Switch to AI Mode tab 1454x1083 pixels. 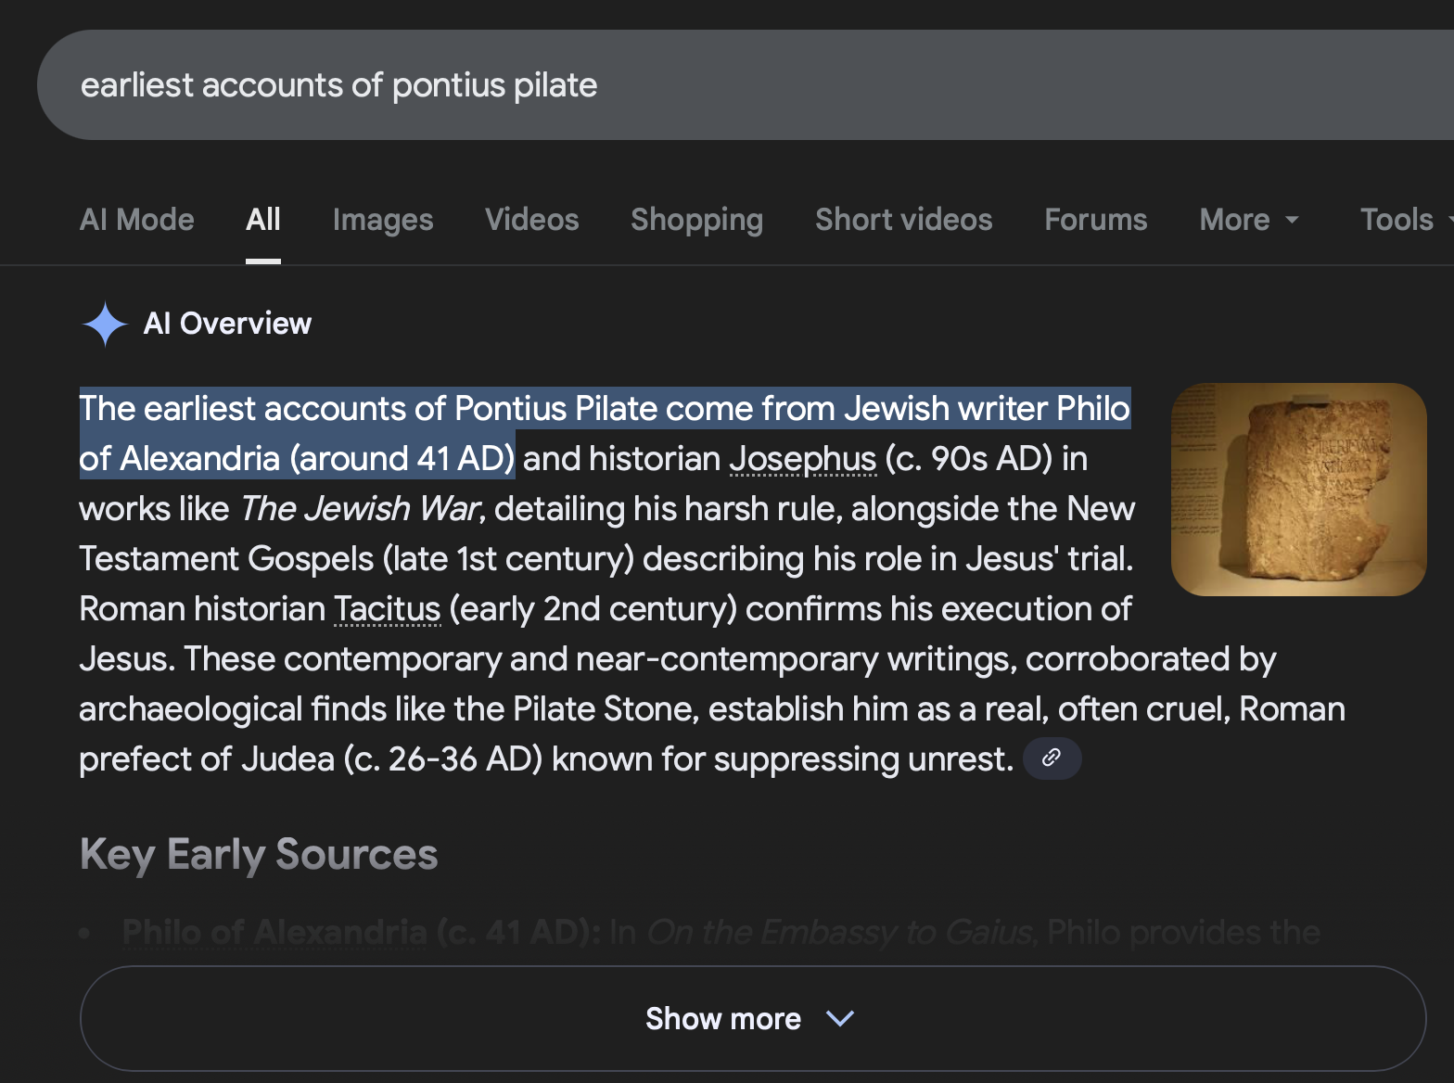[137, 220]
